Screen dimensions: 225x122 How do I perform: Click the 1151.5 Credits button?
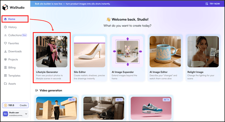coord(15,105)
